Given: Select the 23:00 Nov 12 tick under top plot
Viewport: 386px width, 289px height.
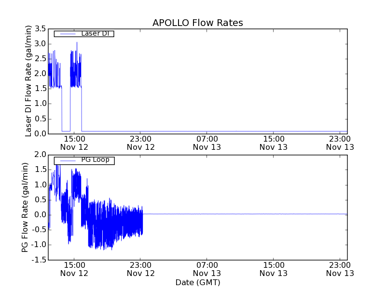Looking at the screenshot, I should point(140,143).
